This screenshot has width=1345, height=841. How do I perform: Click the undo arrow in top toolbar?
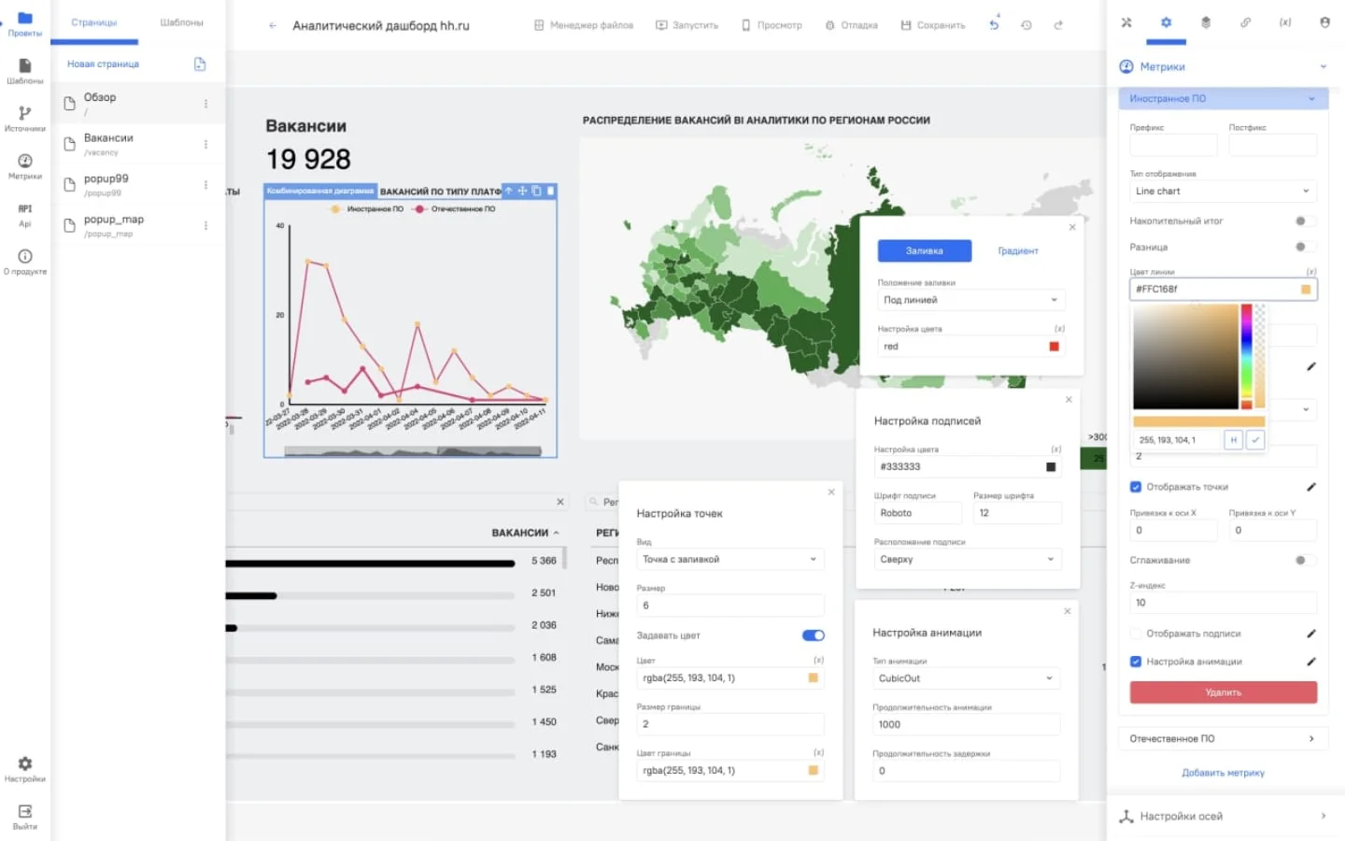coord(994,25)
